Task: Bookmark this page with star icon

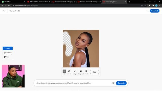Action: click(145, 6)
